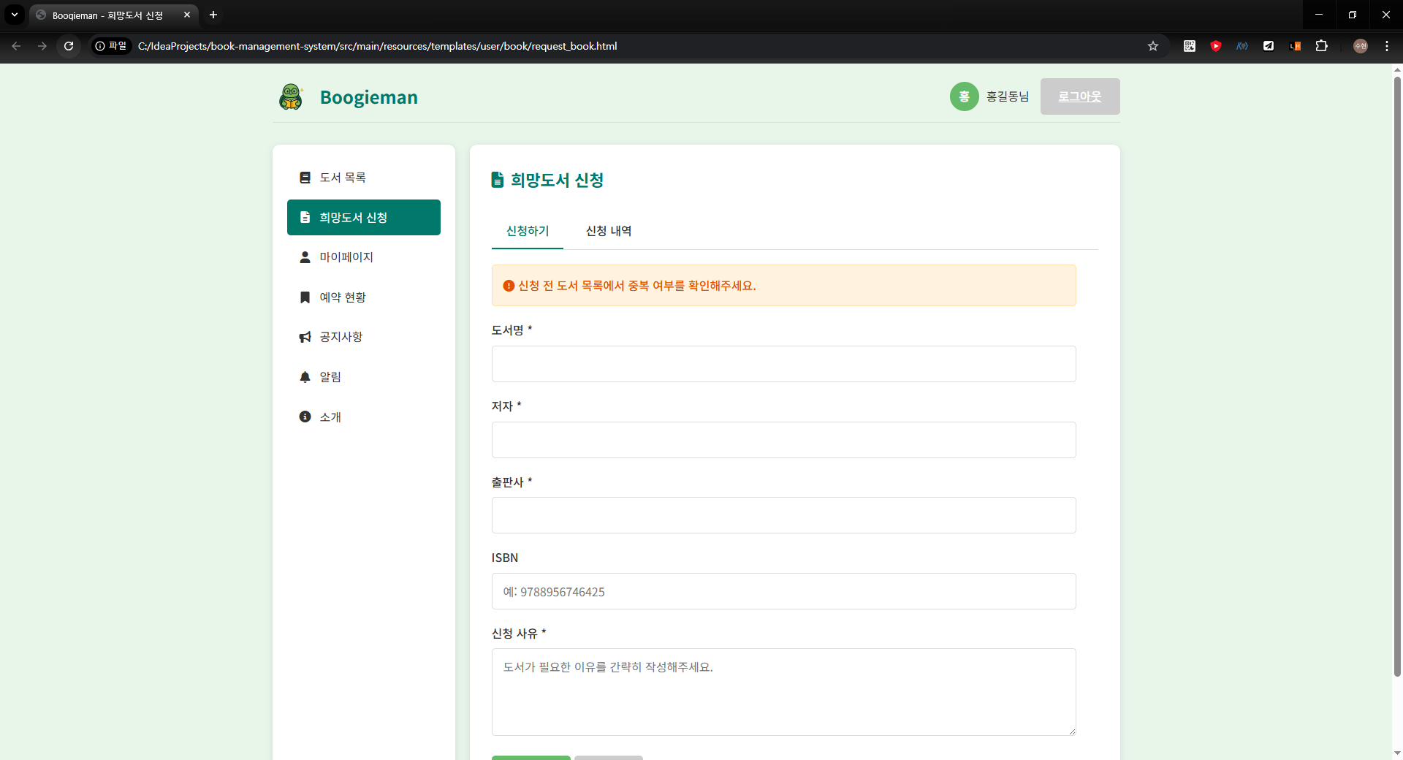Screen dimensions: 1403x760
Task: Click the 희망도서 신청 document icon
Action: [305, 217]
